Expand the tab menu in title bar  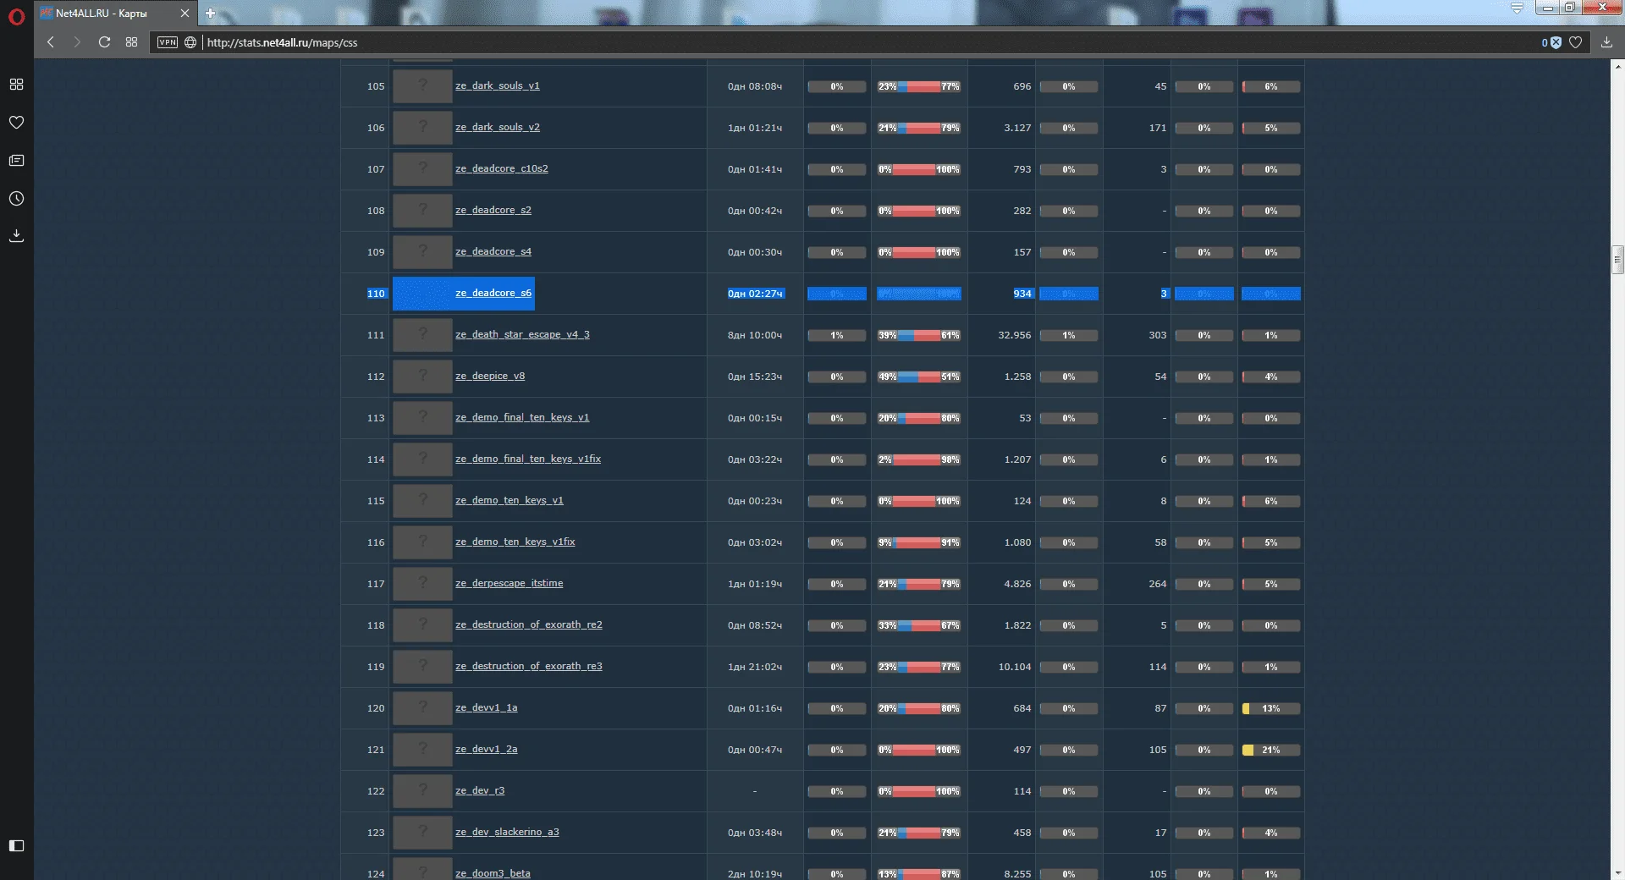(1517, 8)
